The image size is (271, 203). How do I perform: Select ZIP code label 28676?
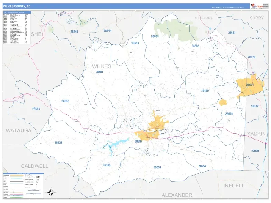tap(251, 57)
